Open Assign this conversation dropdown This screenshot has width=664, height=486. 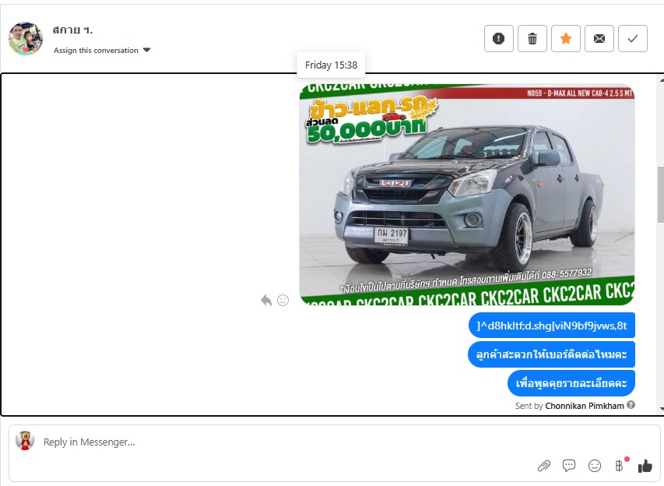coord(102,50)
